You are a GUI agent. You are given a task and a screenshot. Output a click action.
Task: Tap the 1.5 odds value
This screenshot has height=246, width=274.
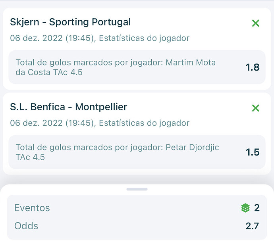pyautogui.click(x=253, y=152)
